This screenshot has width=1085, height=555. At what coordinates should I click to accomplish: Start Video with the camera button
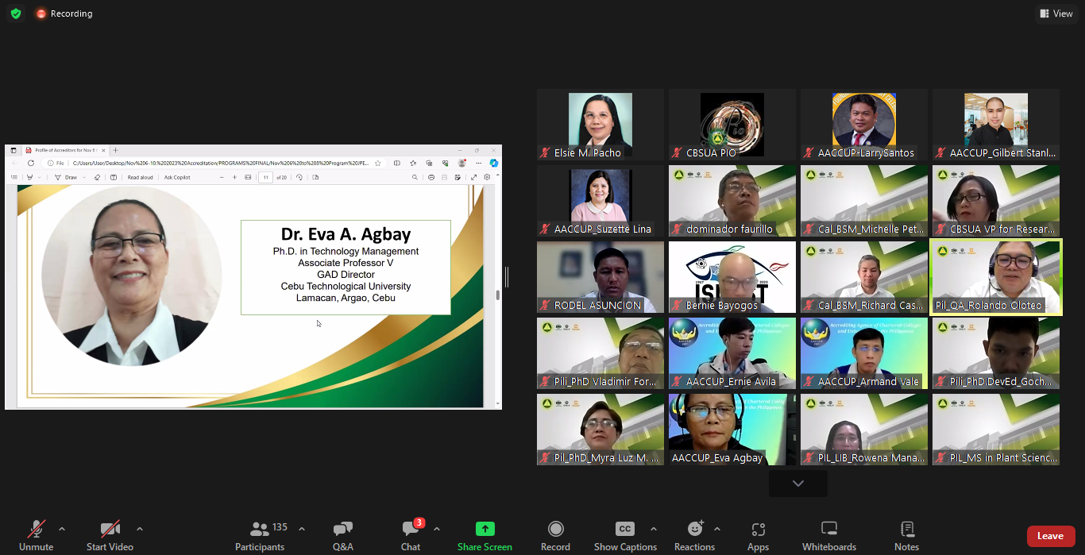(110, 536)
